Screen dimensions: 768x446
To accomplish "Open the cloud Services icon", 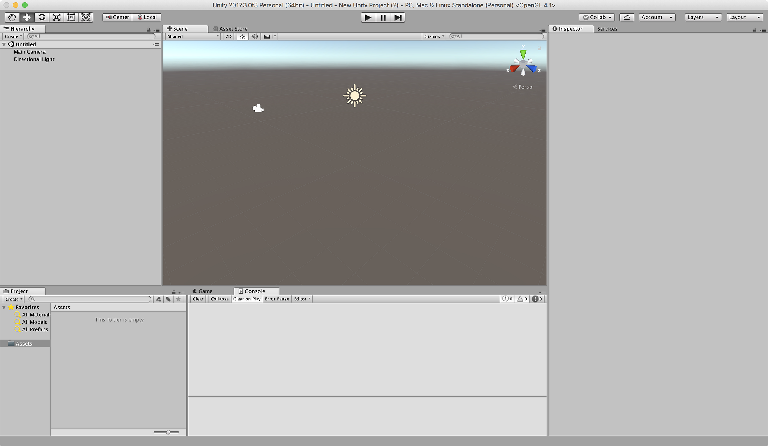I will pos(627,17).
